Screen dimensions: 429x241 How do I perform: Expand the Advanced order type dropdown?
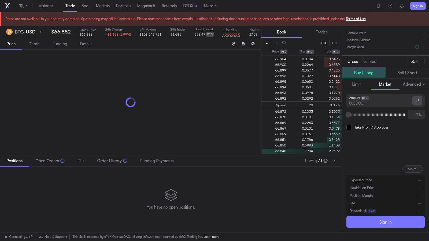click(413, 84)
